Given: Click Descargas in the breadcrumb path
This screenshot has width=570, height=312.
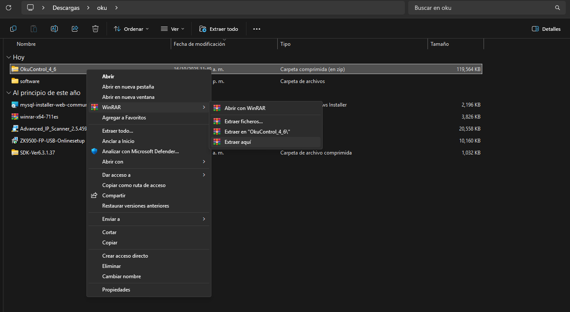Looking at the screenshot, I should pyautogui.click(x=66, y=8).
